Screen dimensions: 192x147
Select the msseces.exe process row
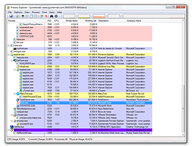click(80, 58)
